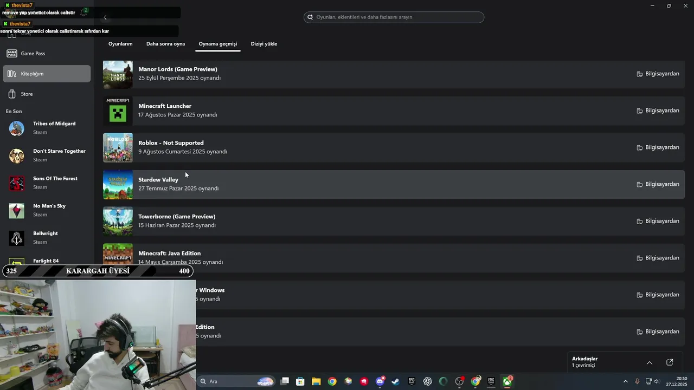Open the Xbox app taskbar icon
The width and height of the screenshot is (694, 390).
(507, 381)
